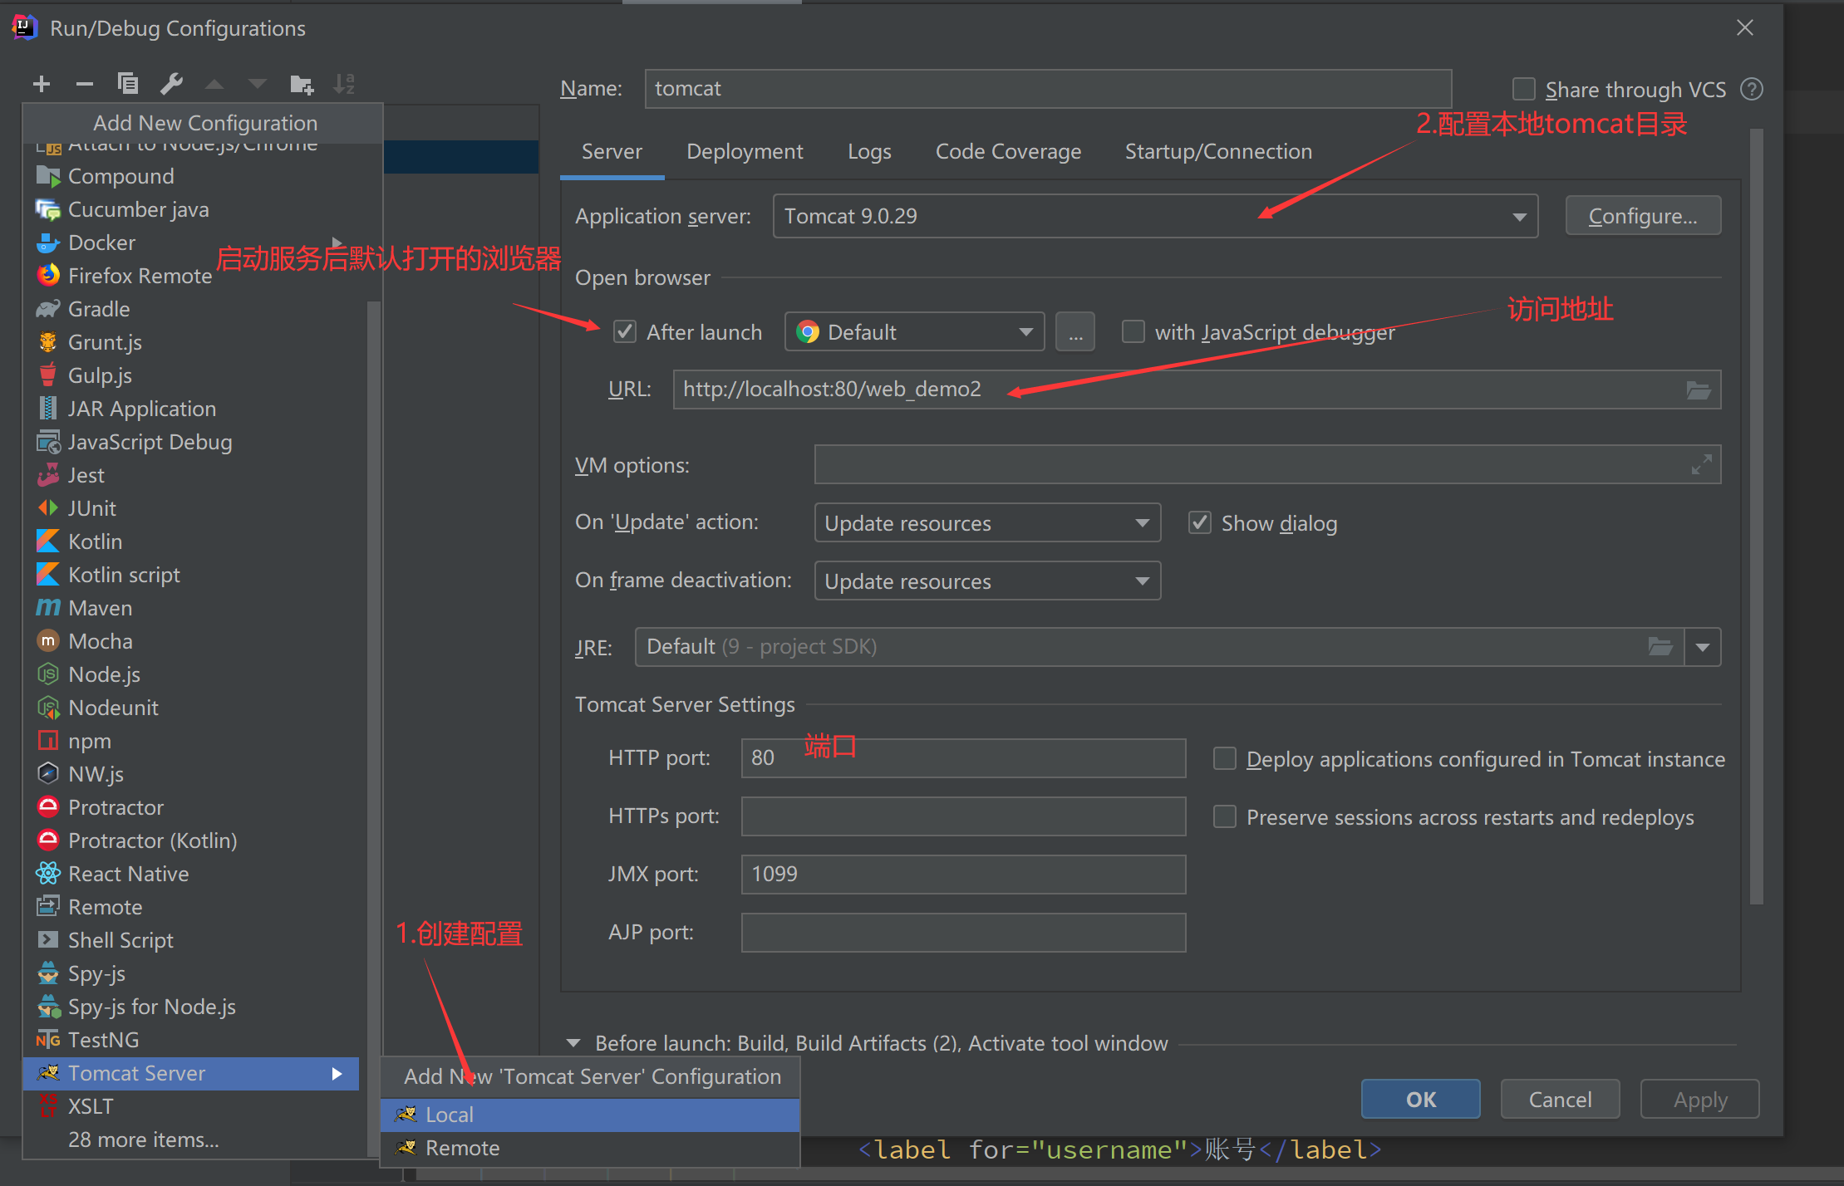Viewport: 1844px width, 1186px height.
Task: Open the On 'Update' action dropdown
Action: (x=987, y=522)
